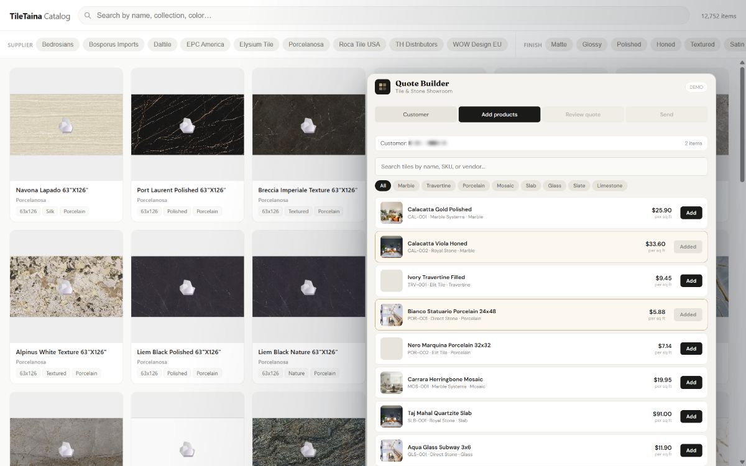This screenshot has width=746, height=466.
Task: Click placeholder icon on Liem Black Nature image
Action: [x=309, y=287]
